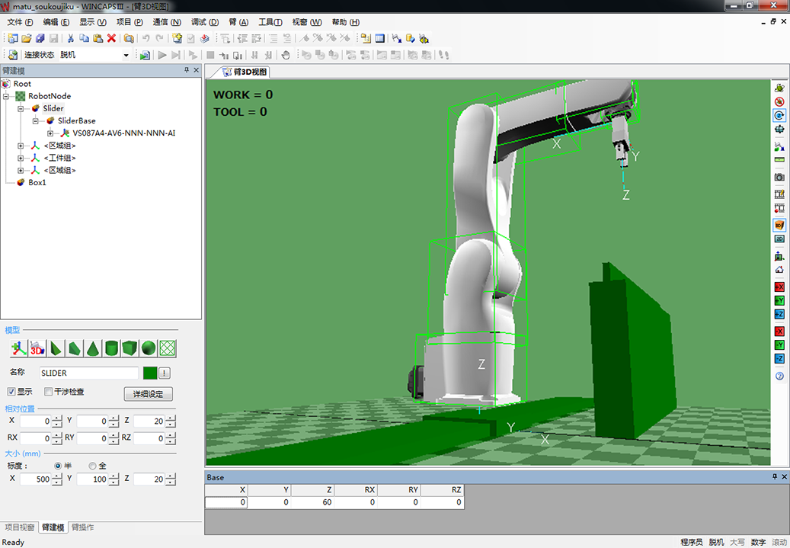Click the rotate-Z view icon in sidebar
The image size is (790, 548).
779,115
